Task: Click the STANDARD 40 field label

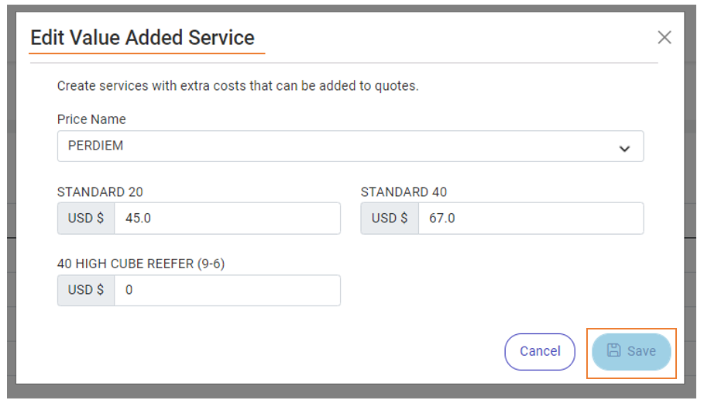Action: coord(404,191)
